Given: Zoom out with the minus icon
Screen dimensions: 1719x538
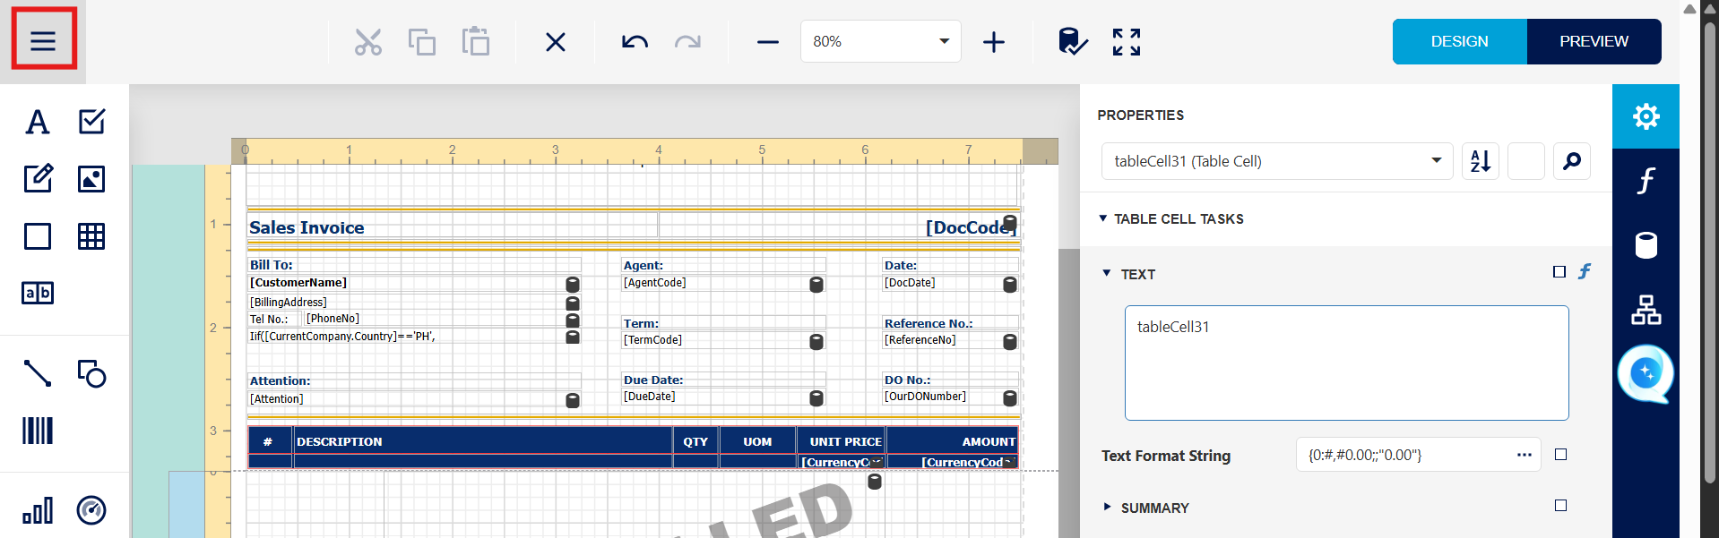Looking at the screenshot, I should [768, 42].
